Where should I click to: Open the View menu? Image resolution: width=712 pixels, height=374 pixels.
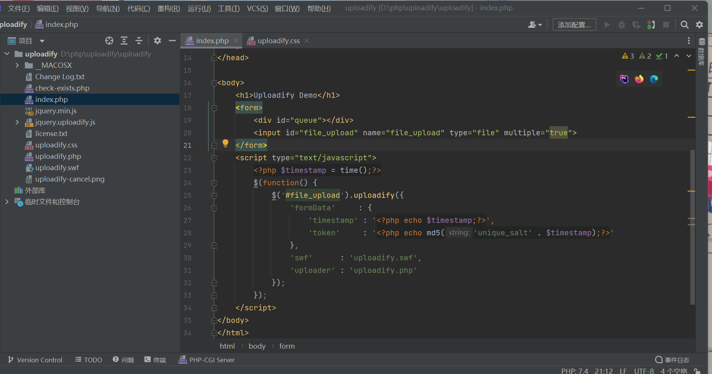point(77,8)
